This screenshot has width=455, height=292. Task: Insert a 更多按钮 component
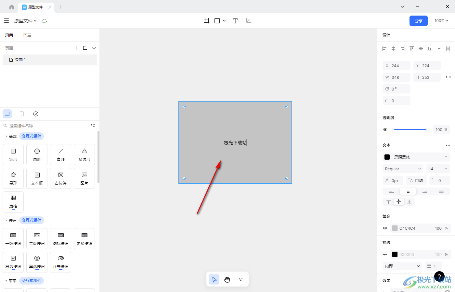pyautogui.click(x=84, y=238)
